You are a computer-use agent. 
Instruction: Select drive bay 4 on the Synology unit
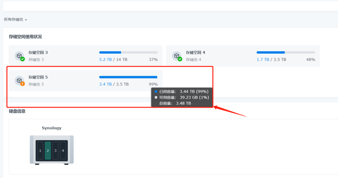(63, 151)
